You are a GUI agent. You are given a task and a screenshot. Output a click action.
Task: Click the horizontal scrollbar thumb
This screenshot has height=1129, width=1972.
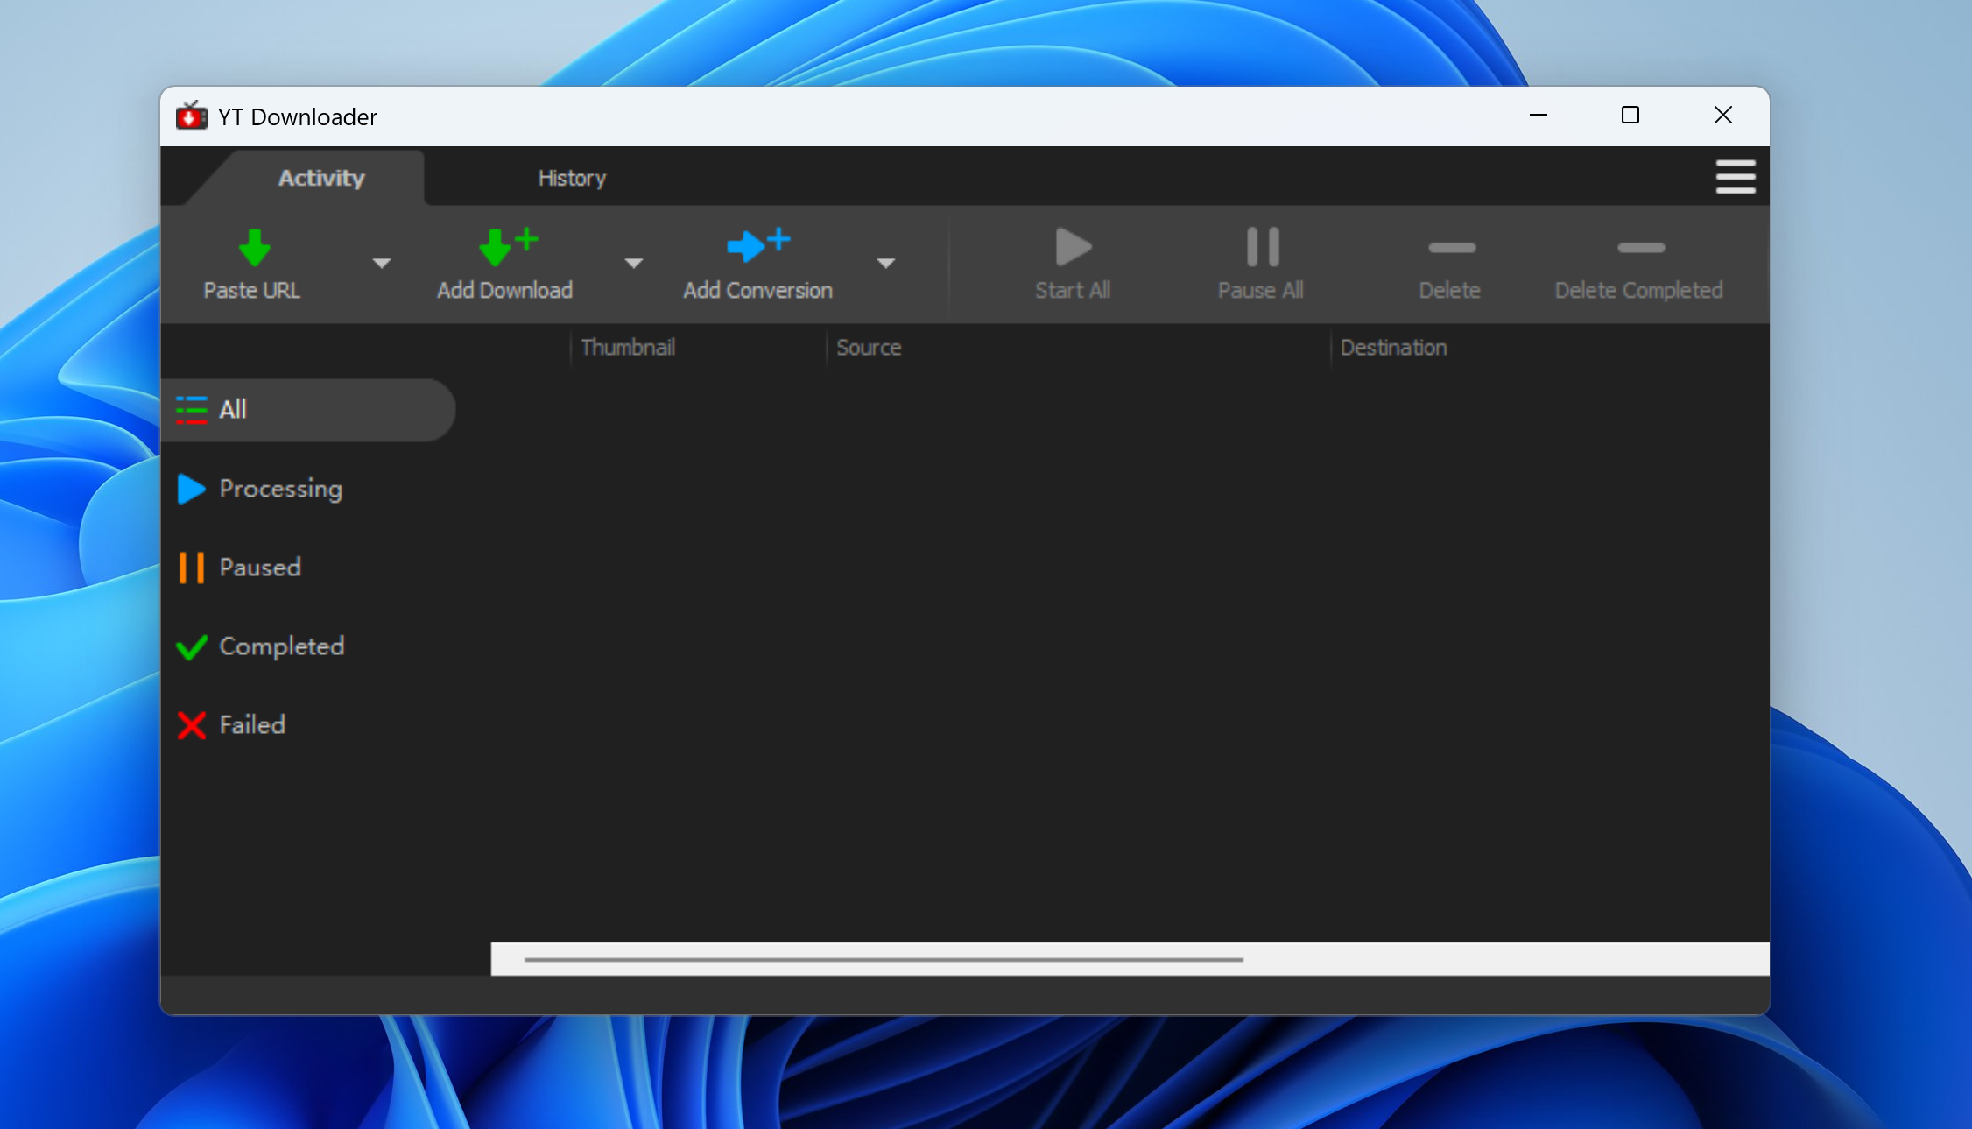[884, 960]
